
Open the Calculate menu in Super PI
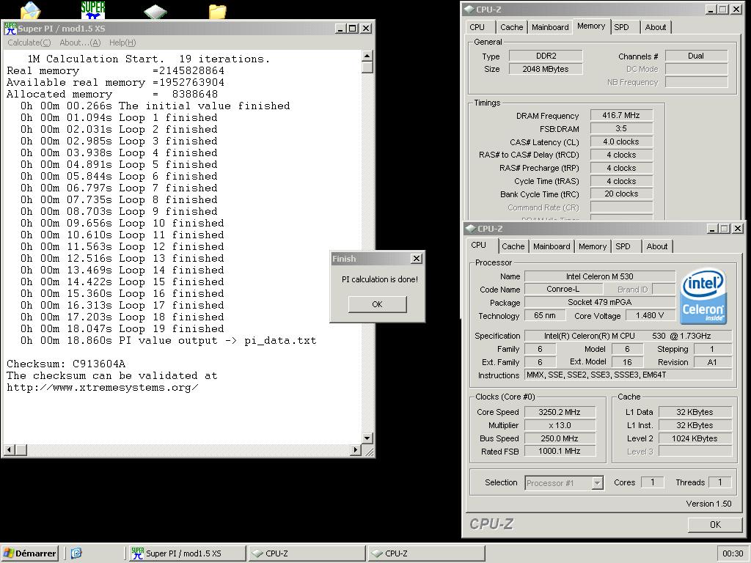29,43
